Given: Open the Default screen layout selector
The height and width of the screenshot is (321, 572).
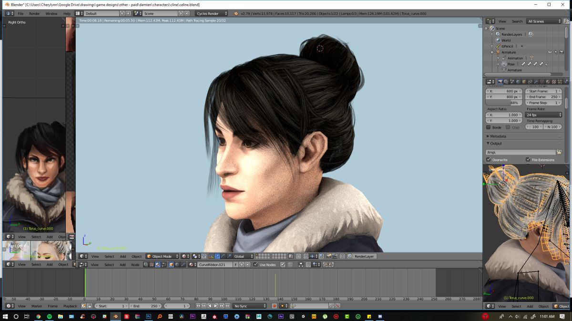Looking at the screenshot, I should click(x=101, y=13).
